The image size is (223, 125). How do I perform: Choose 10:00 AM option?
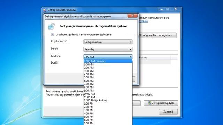click(x=108, y=94)
